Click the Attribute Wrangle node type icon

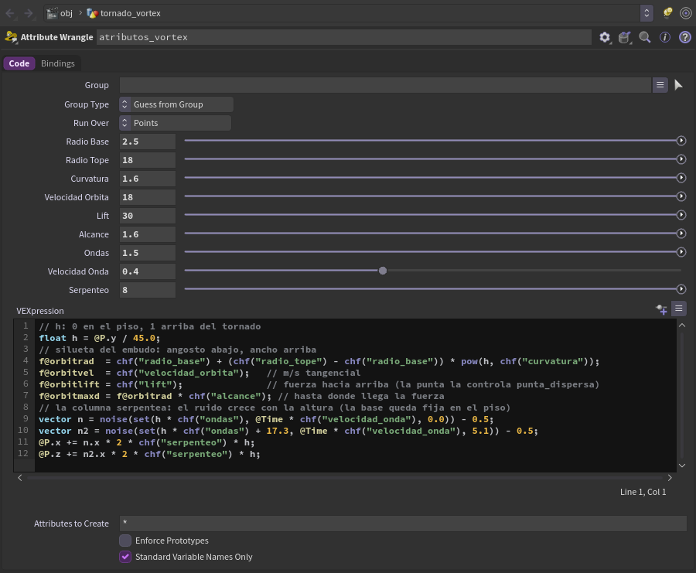[11, 37]
